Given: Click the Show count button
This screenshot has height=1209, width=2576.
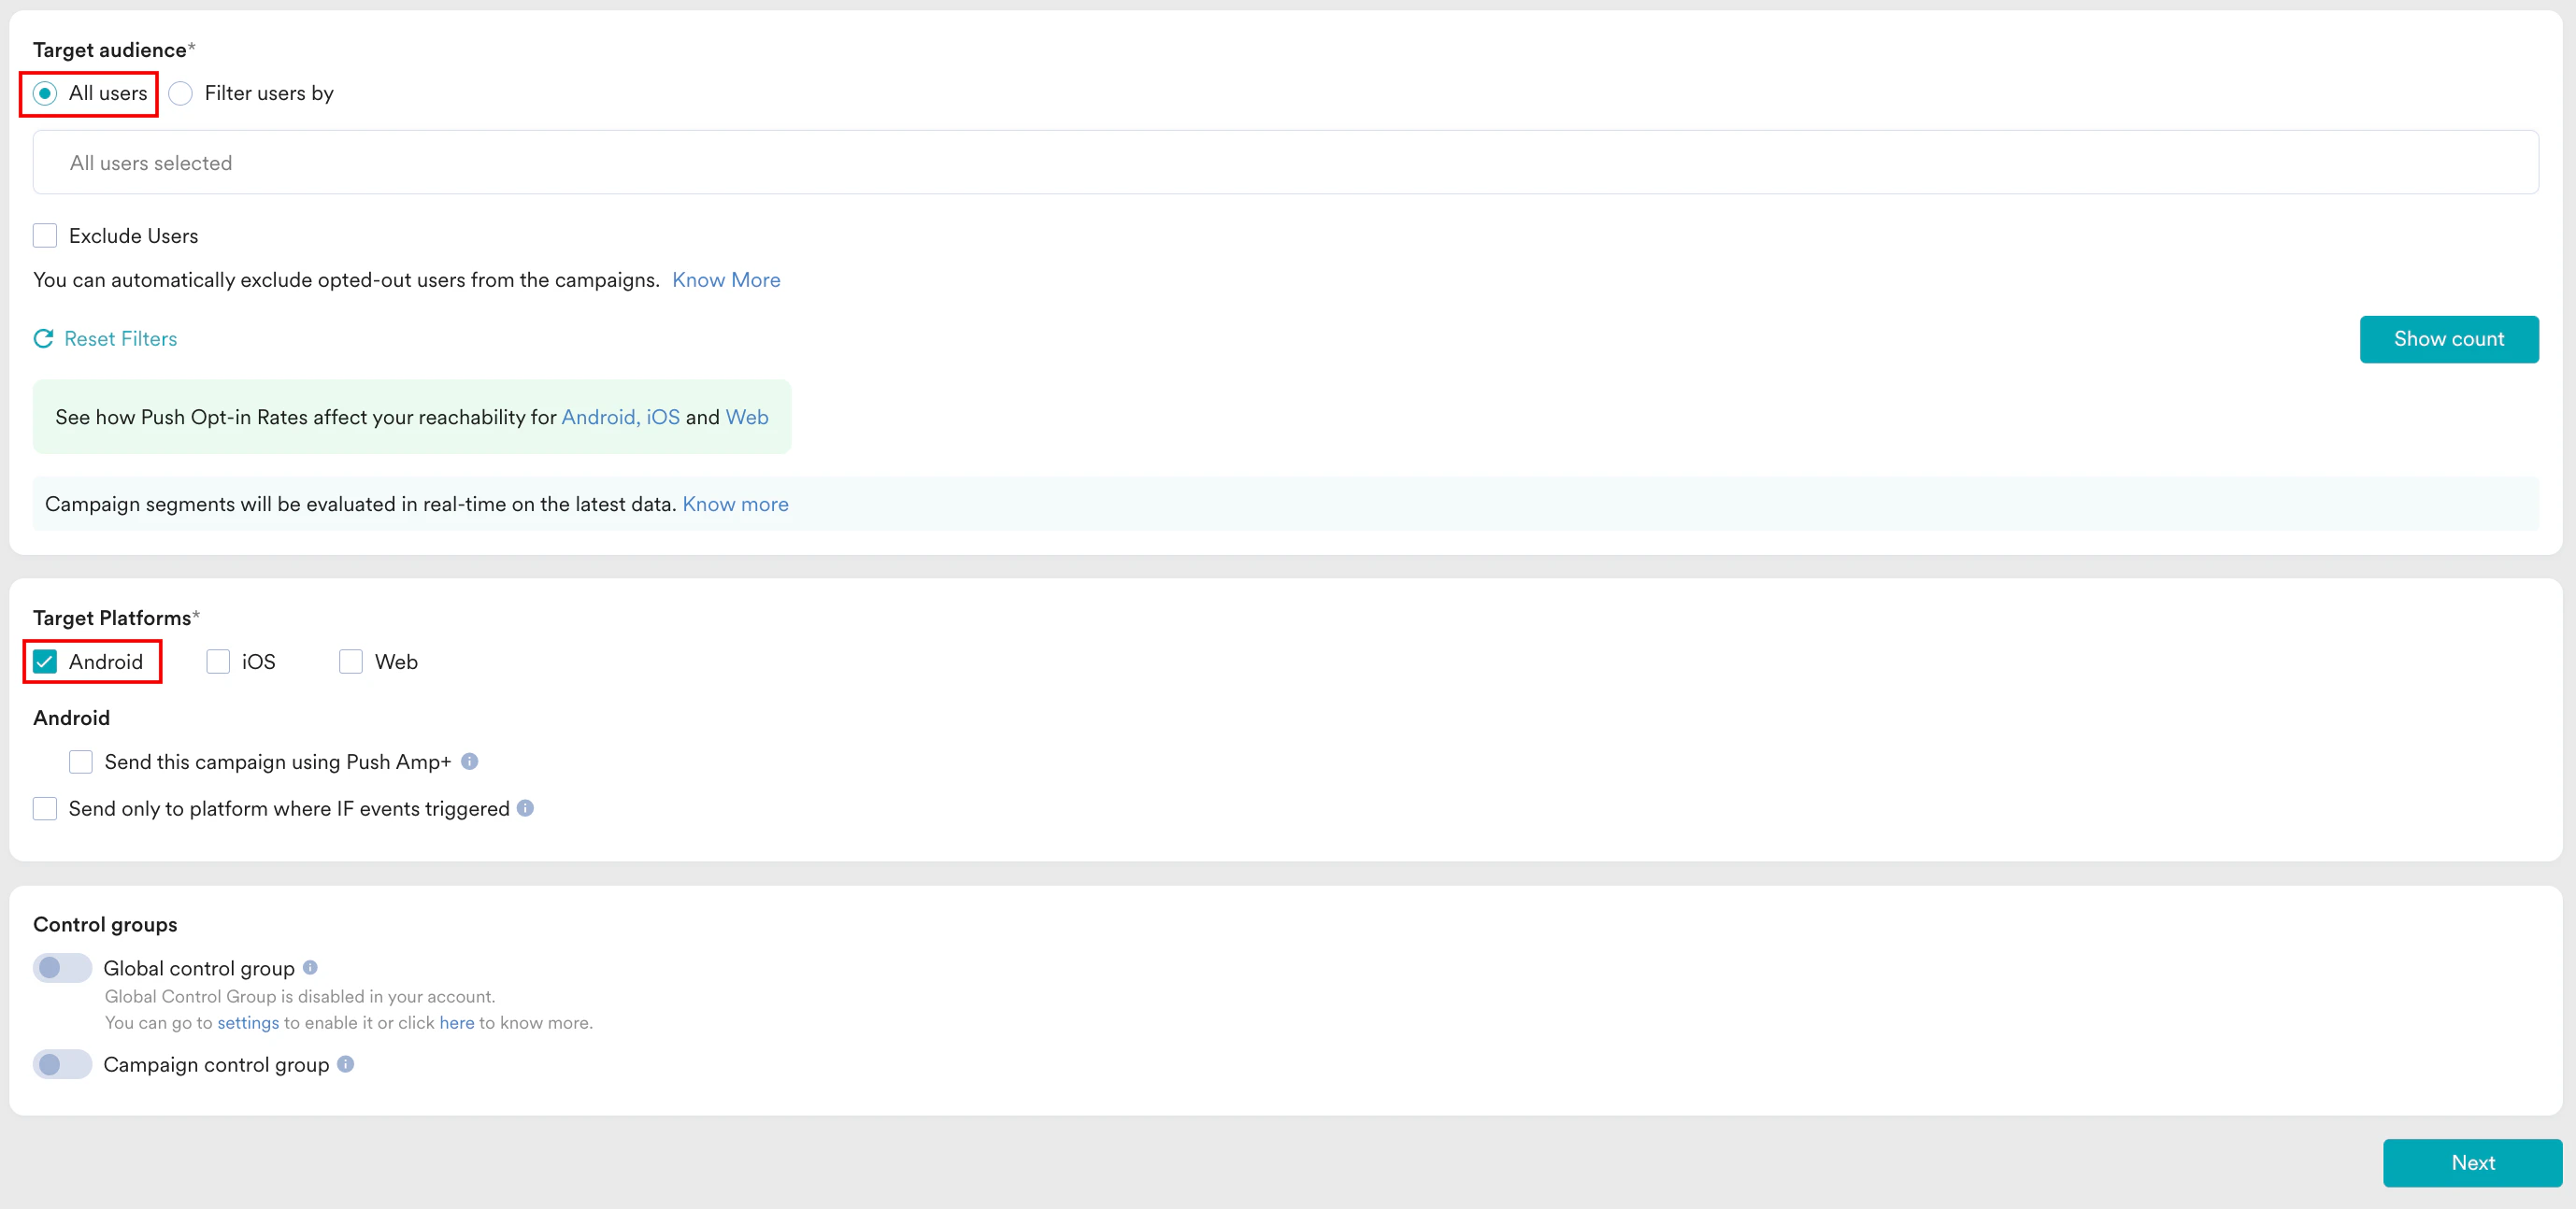Looking at the screenshot, I should click(2449, 339).
